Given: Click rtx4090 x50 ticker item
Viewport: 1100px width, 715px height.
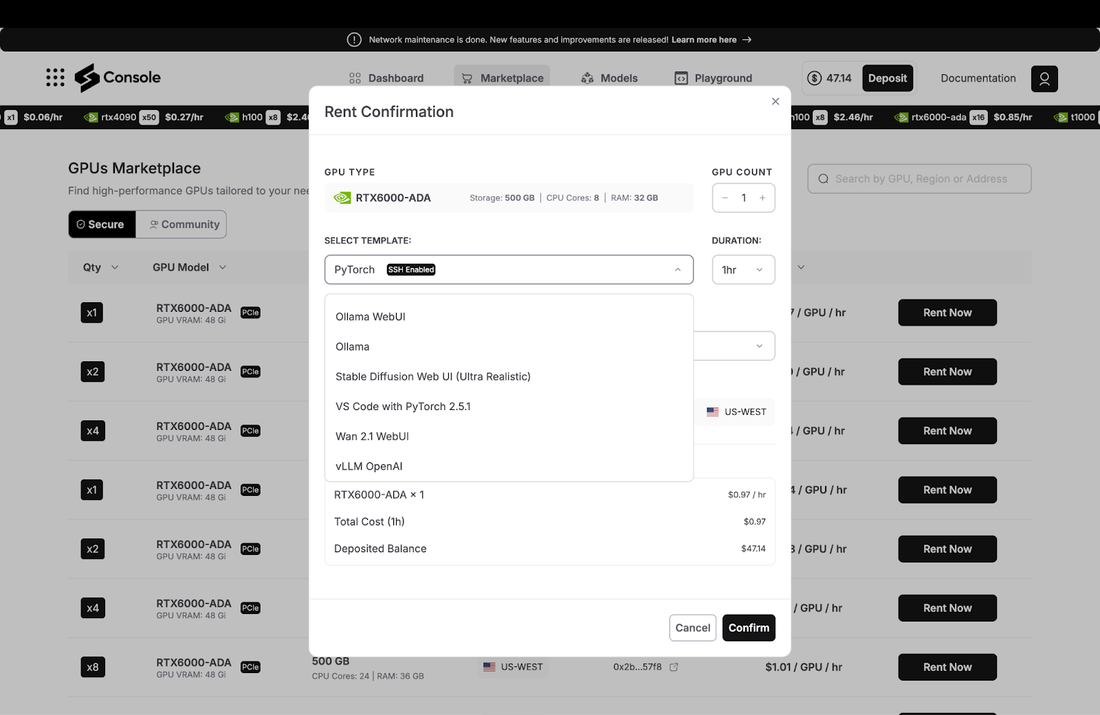Looking at the screenshot, I should coord(144,117).
